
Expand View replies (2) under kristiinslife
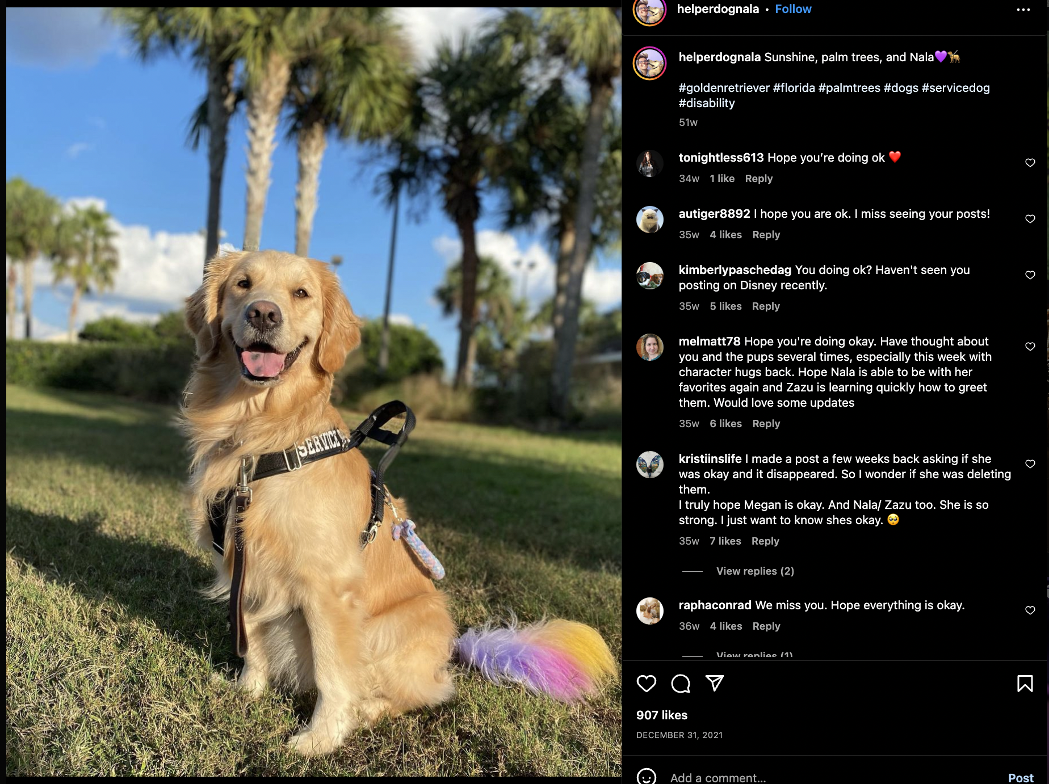[755, 571]
